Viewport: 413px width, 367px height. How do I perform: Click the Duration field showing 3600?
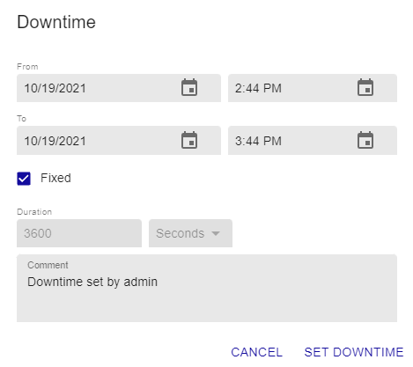click(79, 233)
